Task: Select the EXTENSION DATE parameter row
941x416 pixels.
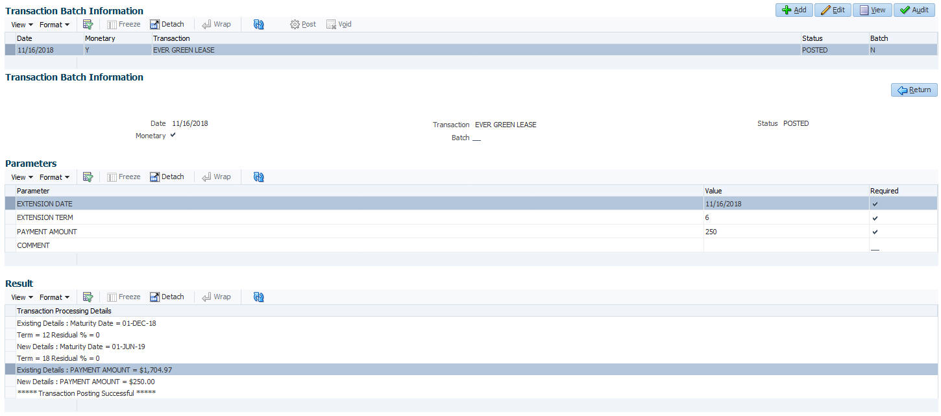Action: click(471, 204)
